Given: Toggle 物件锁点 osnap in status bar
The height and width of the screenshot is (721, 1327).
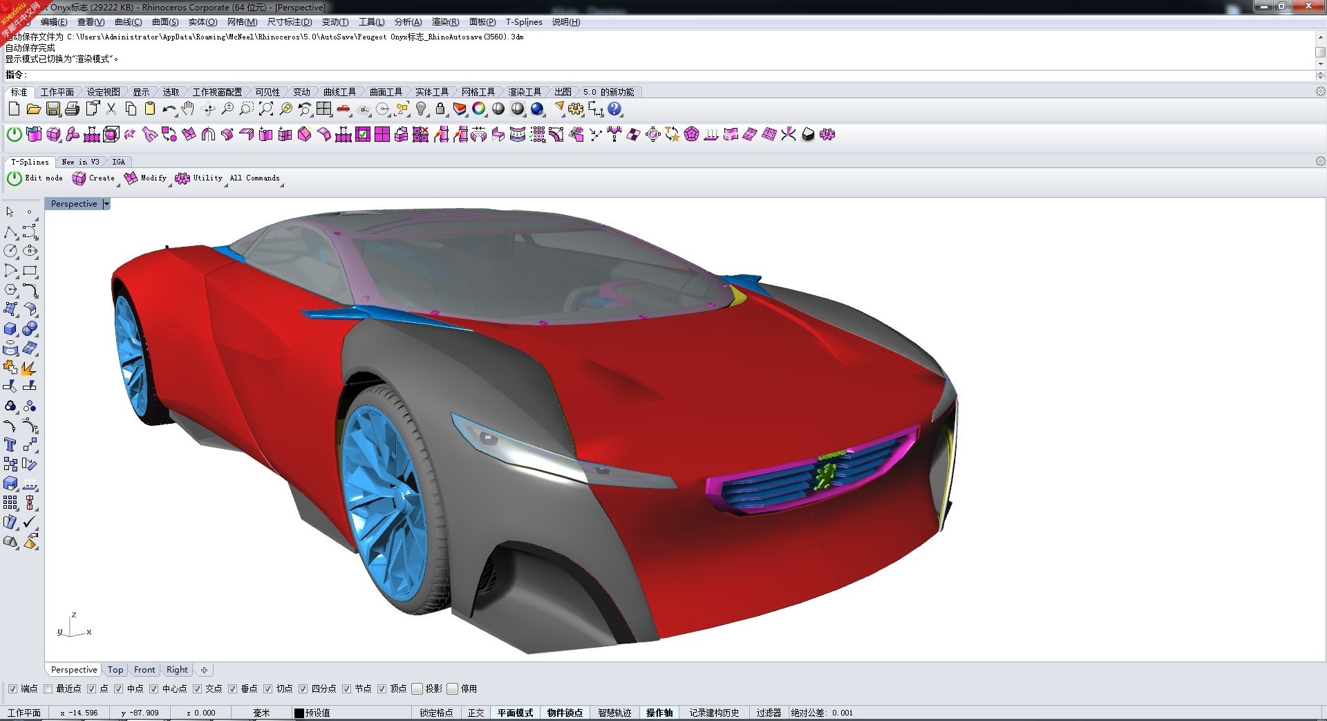Looking at the screenshot, I should coord(565,713).
